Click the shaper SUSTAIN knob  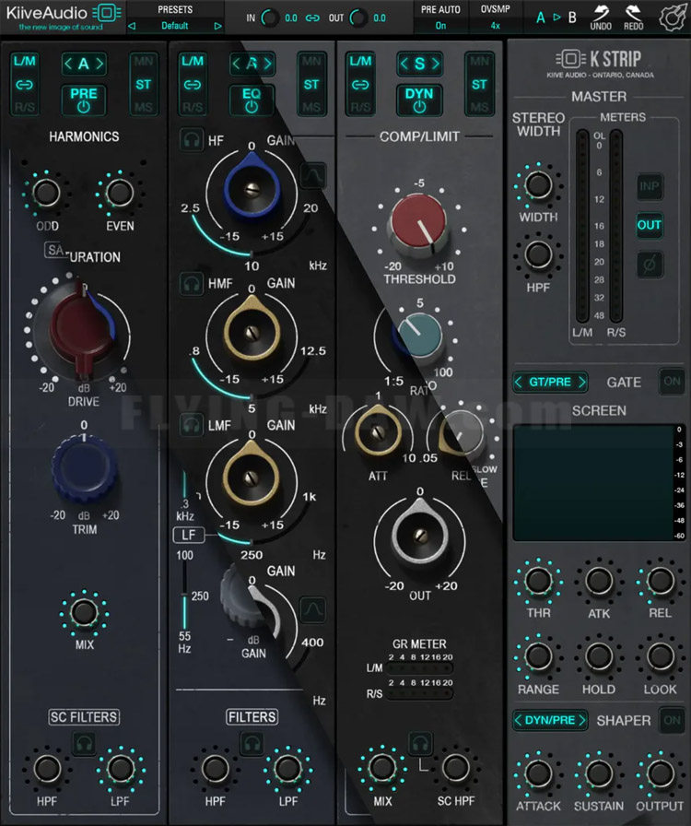point(599,773)
